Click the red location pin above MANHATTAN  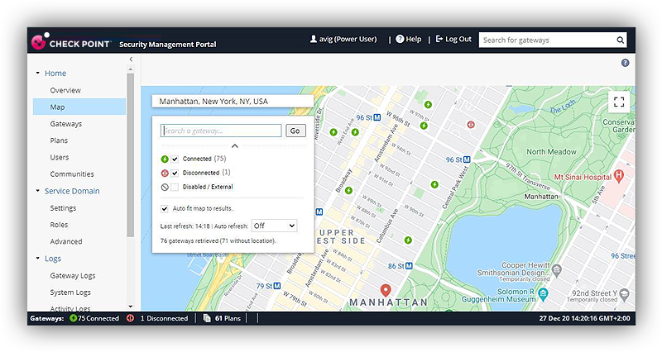pos(386,291)
